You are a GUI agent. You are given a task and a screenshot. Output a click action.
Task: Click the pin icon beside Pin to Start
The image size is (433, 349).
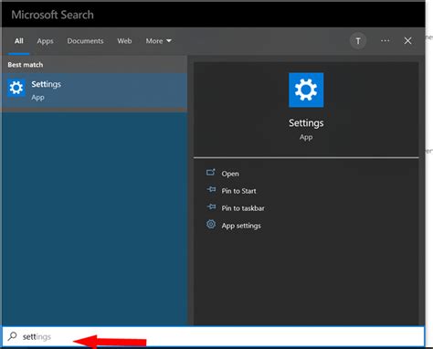211,190
